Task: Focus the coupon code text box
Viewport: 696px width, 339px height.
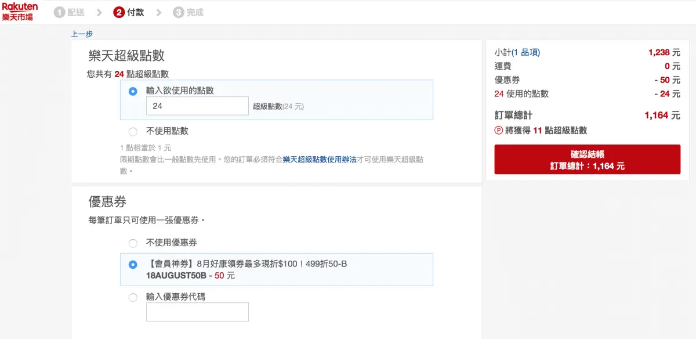Action: pyautogui.click(x=197, y=312)
